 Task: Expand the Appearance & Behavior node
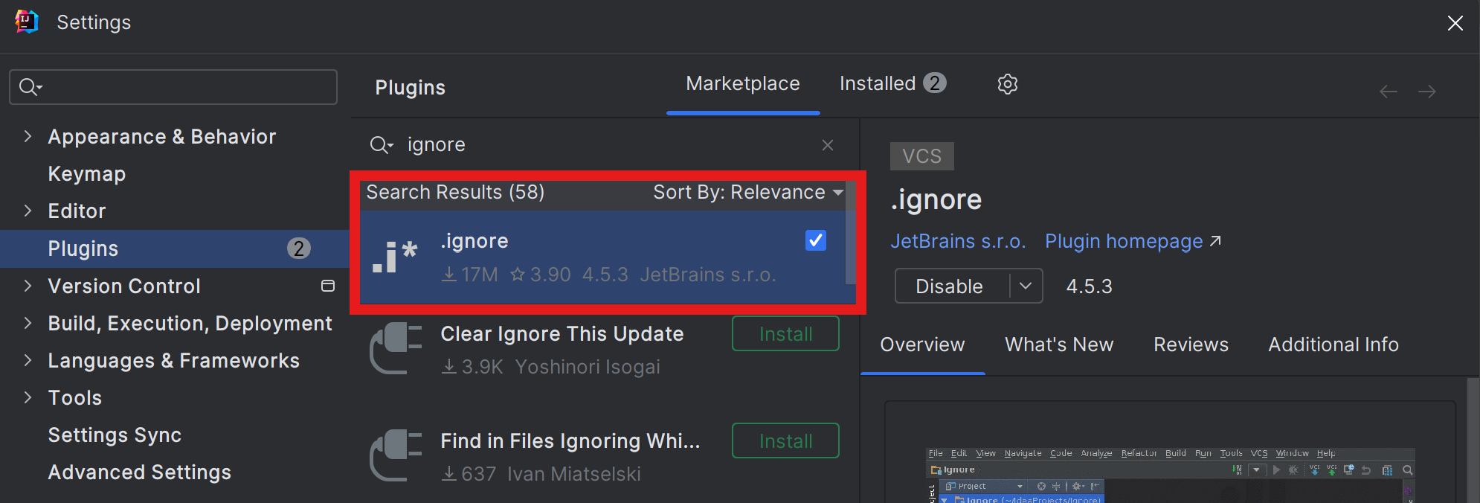(28, 136)
